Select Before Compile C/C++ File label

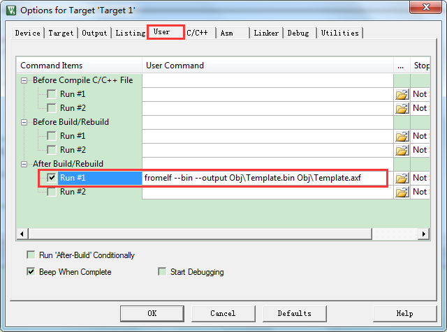[82, 80]
